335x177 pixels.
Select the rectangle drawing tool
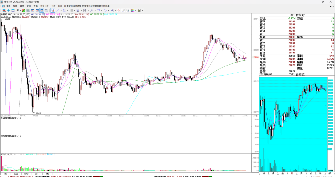[98, 10]
